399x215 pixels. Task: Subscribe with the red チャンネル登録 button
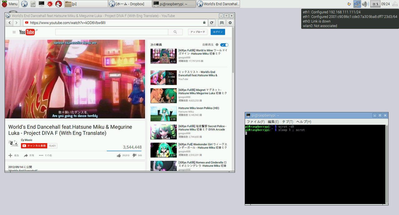[x=34, y=146]
